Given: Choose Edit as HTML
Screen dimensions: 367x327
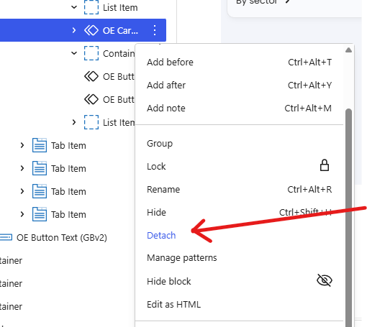Looking at the screenshot, I should pos(173,305).
